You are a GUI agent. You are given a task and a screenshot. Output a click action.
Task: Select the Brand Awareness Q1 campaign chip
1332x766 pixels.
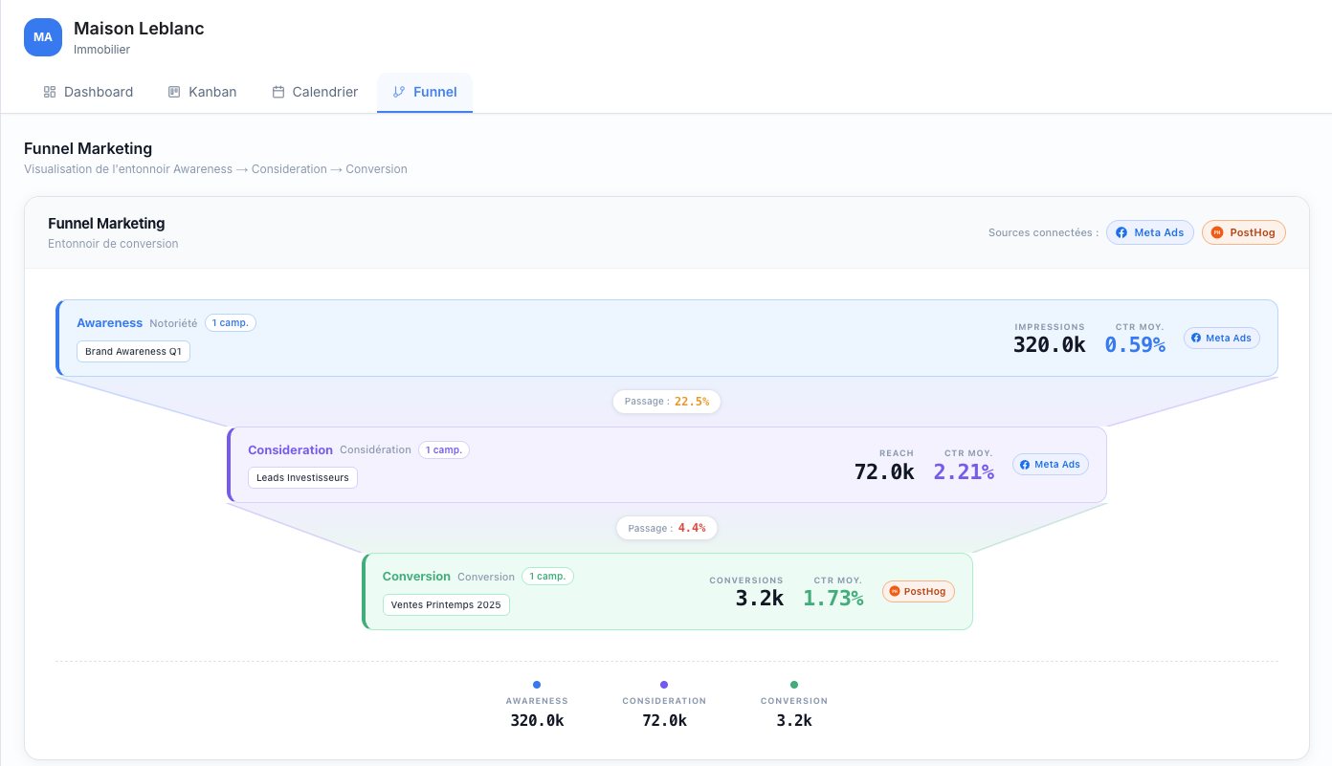pyautogui.click(x=133, y=351)
